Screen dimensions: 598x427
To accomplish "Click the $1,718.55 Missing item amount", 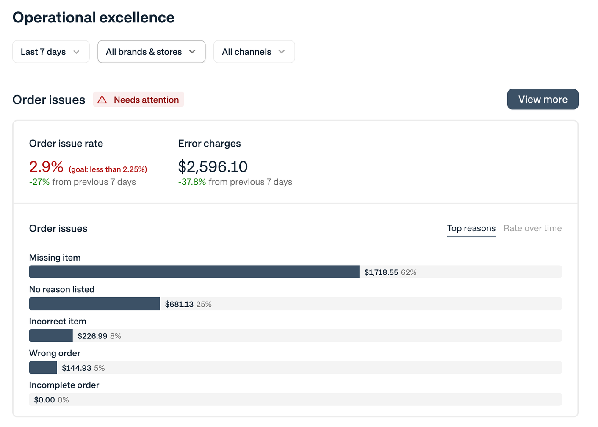I will 381,272.
